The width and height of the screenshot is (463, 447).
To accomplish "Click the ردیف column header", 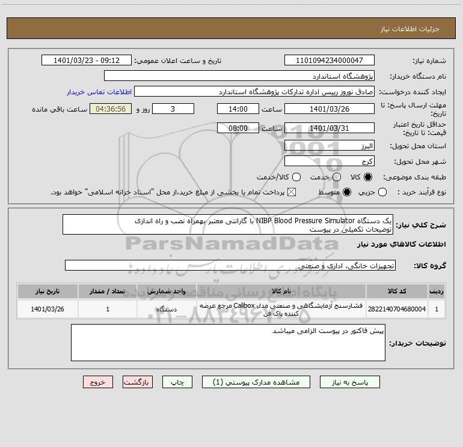I will [x=437, y=291].
